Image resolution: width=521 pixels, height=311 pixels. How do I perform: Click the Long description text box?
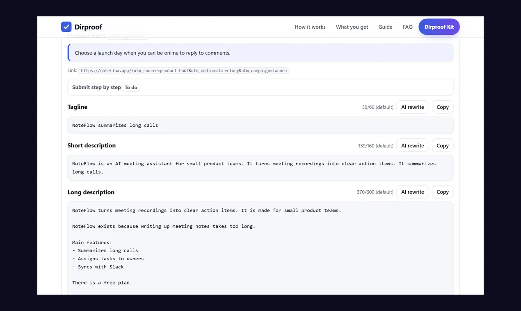click(x=260, y=248)
